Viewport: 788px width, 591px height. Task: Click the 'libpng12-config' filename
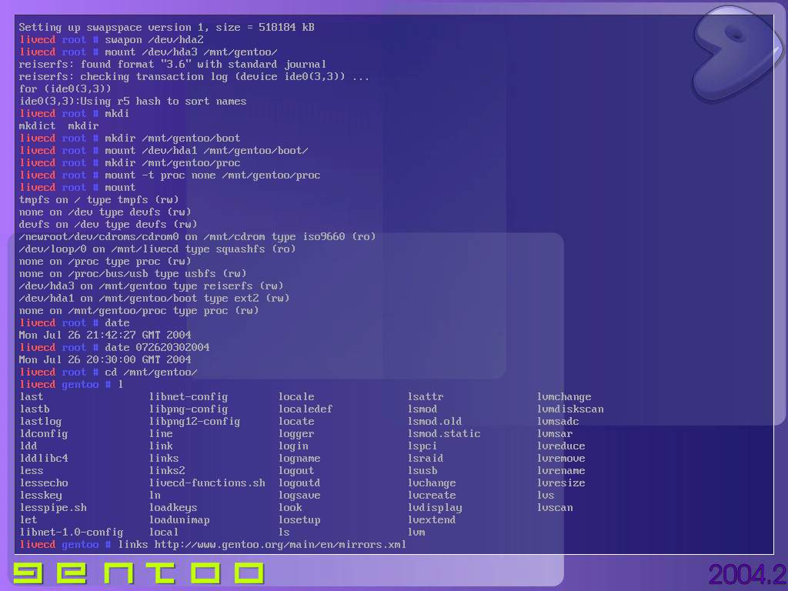195,422
